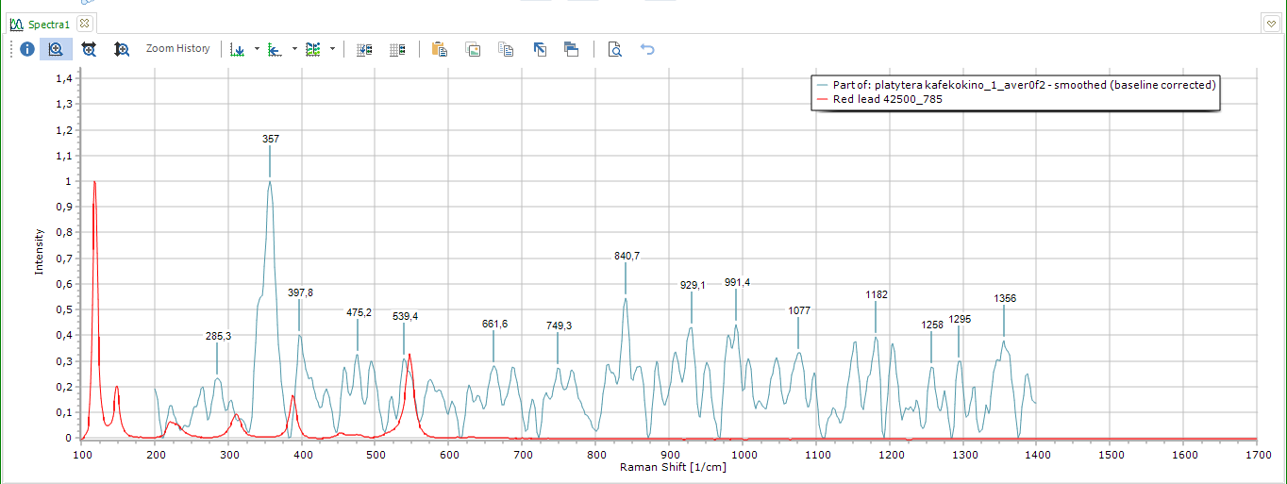
Task: Select the vertical zoom tool
Action: (121, 49)
